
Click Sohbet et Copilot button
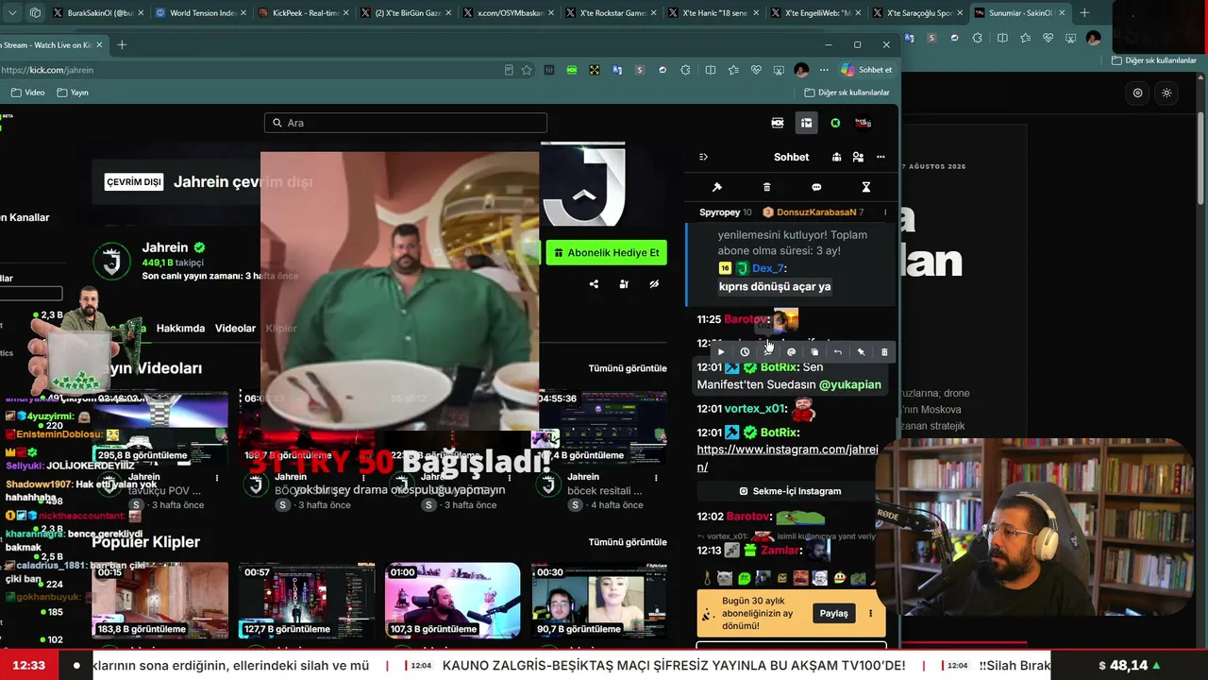coord(866,70)
